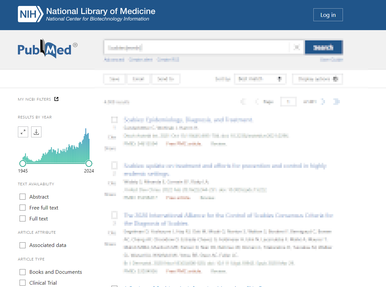Open the Send to dropdown
The height and width of the screenshot is (287, 386).
[166, 79]
